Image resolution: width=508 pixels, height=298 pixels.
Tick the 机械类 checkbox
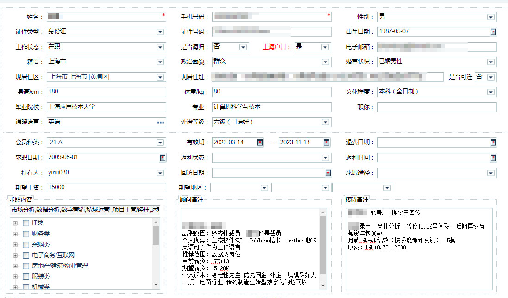point(26,287)
